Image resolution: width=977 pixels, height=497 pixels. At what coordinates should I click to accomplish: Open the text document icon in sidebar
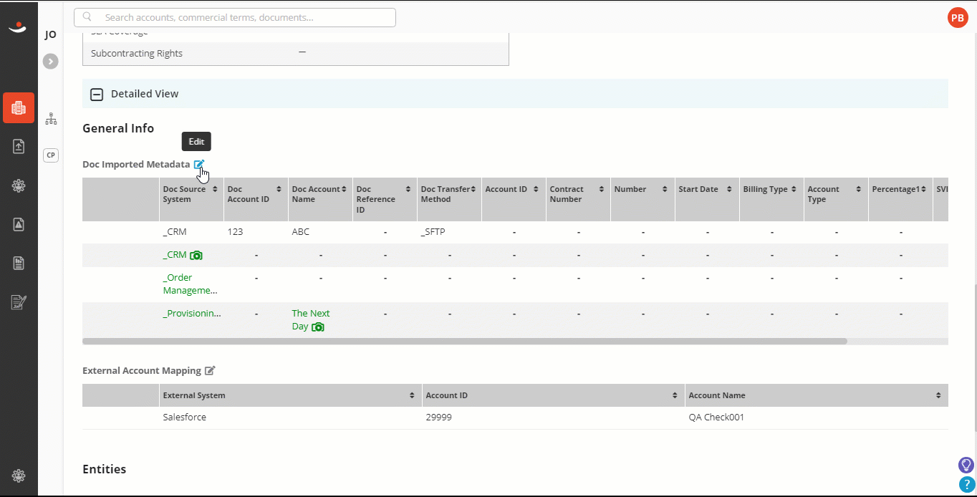[19, 263]
